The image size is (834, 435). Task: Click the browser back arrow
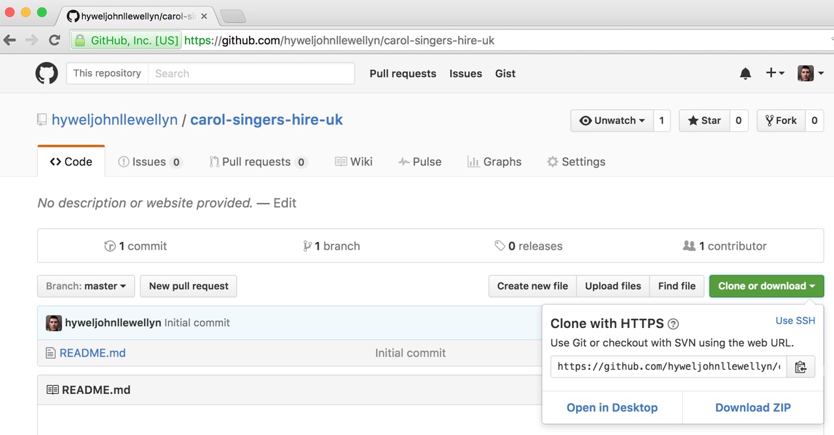(10, 40)
